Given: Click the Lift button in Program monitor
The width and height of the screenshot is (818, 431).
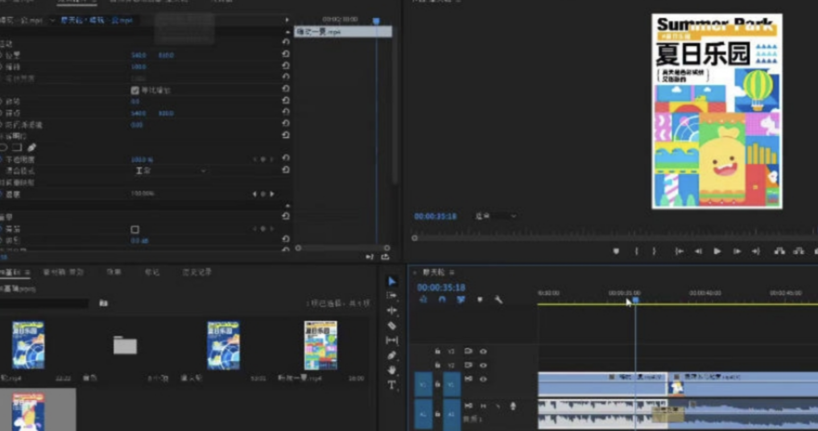Looking at the screenshot, I should coord(779,251).
